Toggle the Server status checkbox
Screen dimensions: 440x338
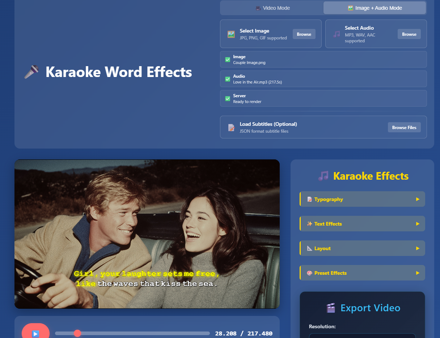pos(228,99)
